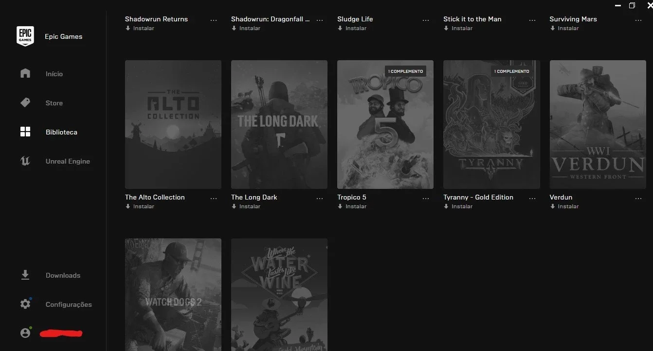Select Tropico 5 cover art
This screenshot has height=351, width=653.
385,124
